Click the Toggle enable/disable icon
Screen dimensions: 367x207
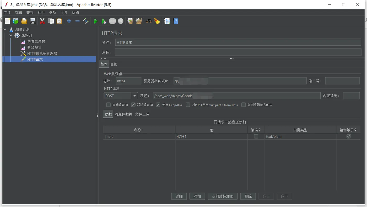point(86,21)
